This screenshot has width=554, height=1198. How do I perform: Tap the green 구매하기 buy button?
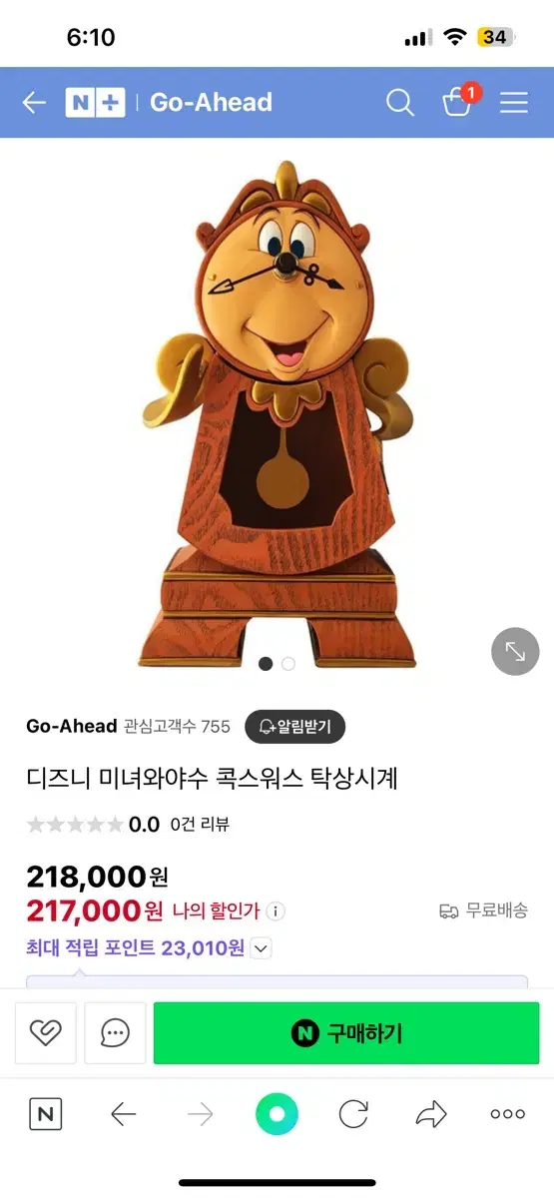346,1033
